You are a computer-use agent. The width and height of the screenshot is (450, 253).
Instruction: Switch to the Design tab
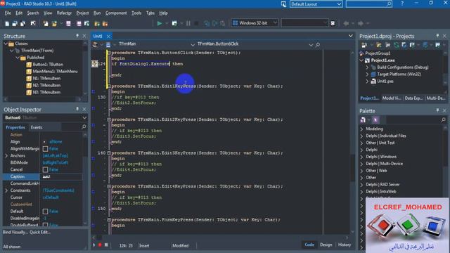pyautogui.click(x=326, y=245)
